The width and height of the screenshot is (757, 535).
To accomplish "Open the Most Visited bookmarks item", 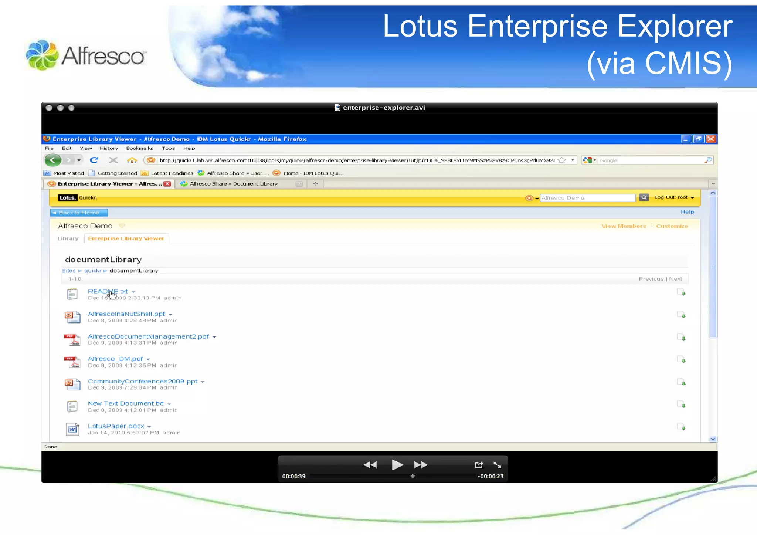I will pos(64,173).
